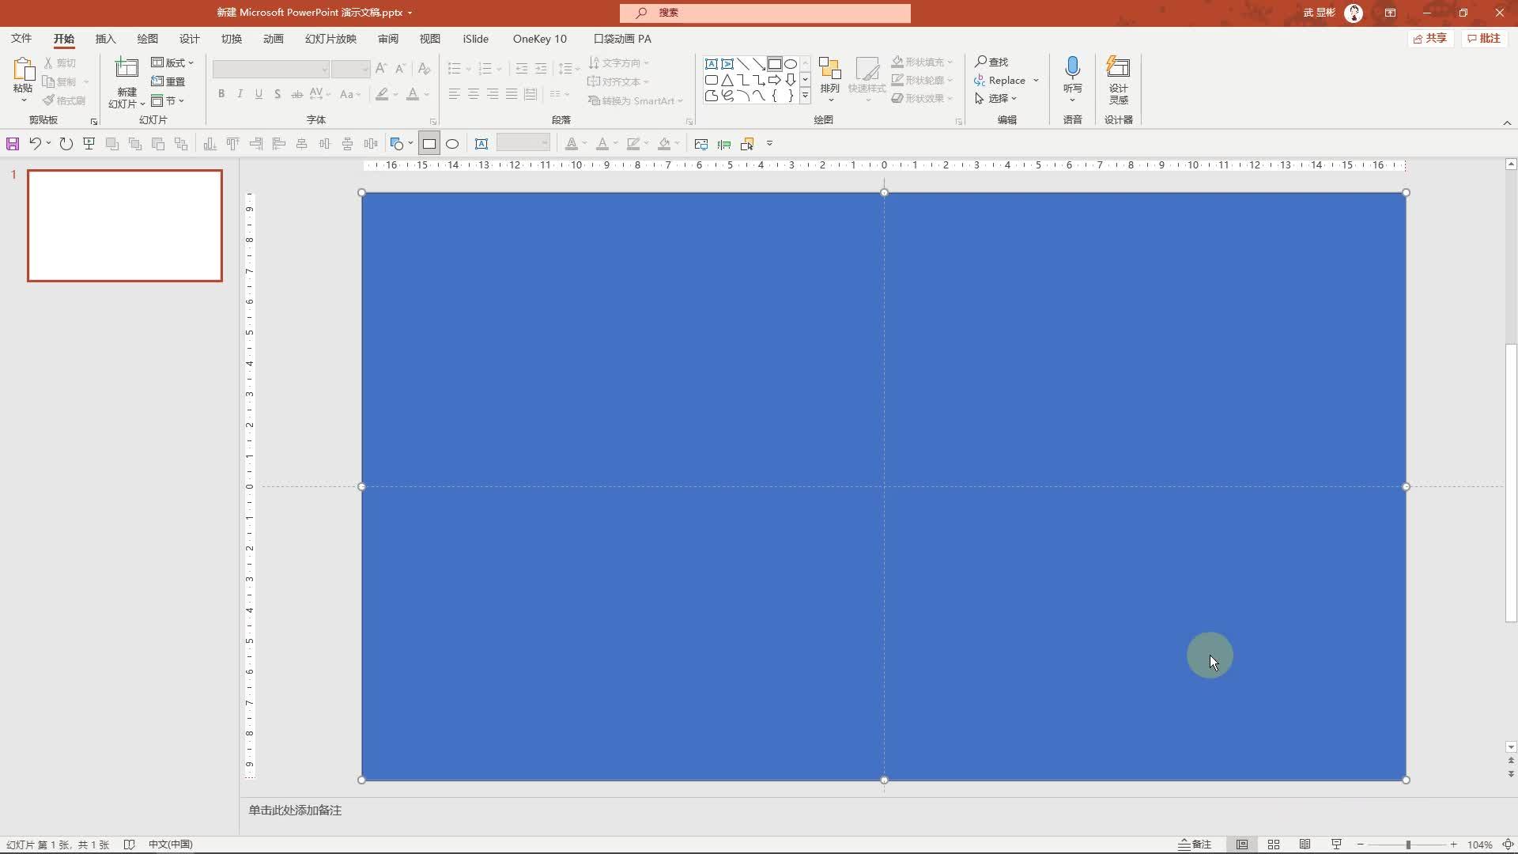
Task: Align text to the left
Action: point(454,94)
